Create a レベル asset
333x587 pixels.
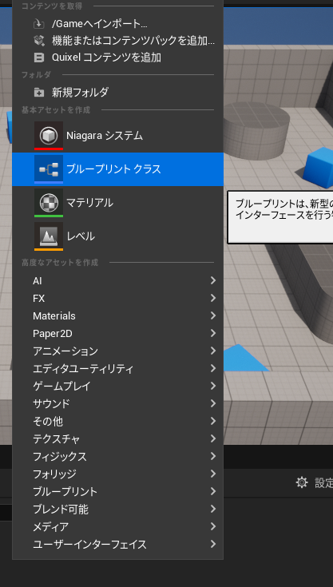point(117,236)
